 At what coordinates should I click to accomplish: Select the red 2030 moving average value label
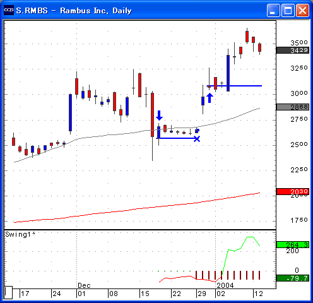pos(293,191)
